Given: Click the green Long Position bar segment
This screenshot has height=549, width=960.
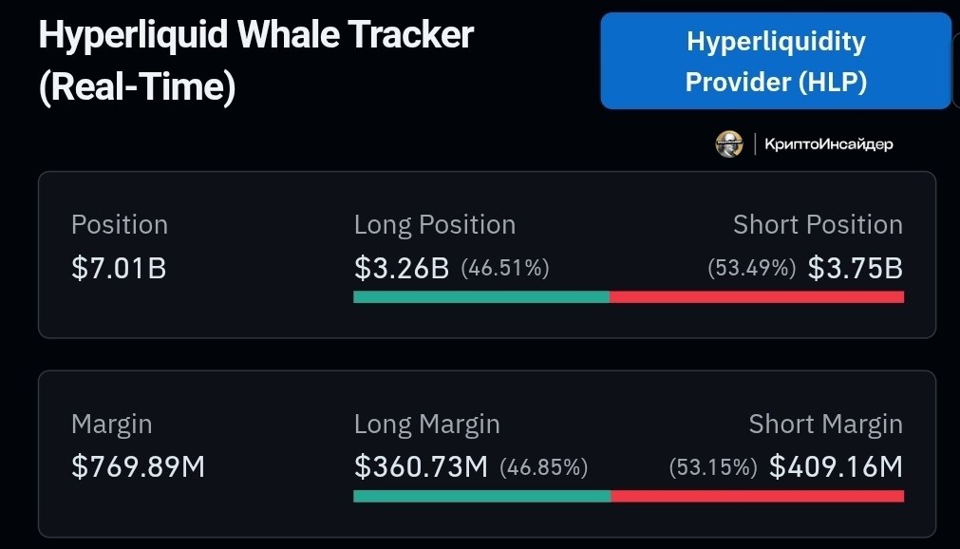Looking at the screenshot, I should pos(481,297).
